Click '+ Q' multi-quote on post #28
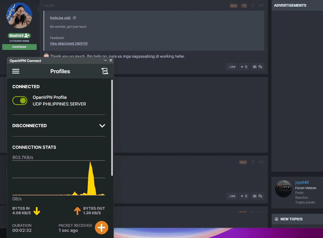The image size is (323, 238). 244,196
